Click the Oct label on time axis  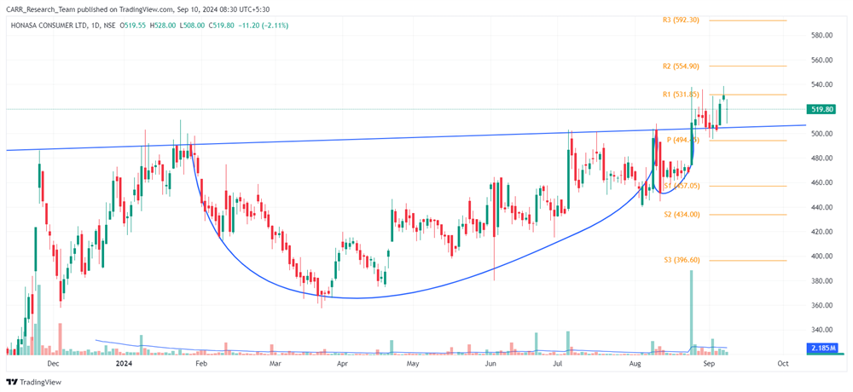[x=783, y=362]
